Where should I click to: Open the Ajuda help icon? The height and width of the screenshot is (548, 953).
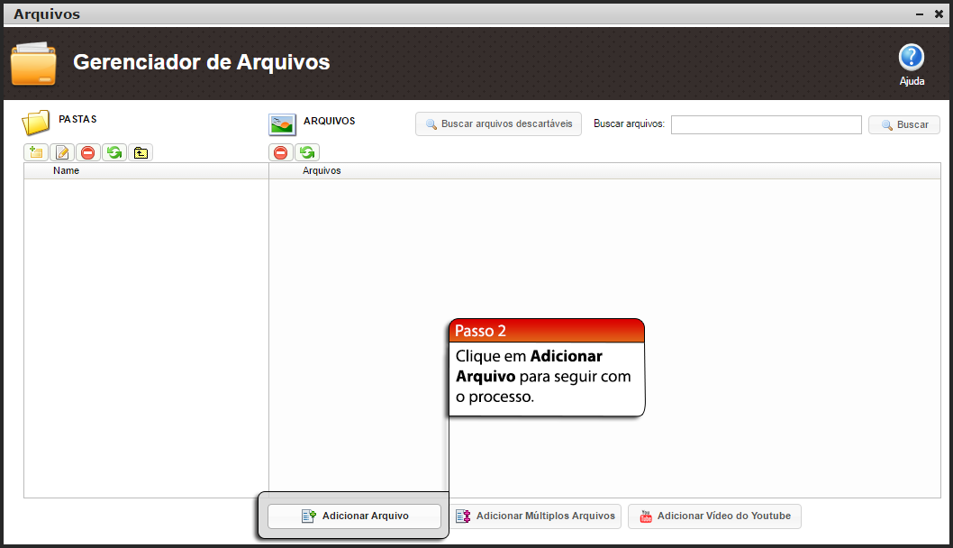[912, 59]
